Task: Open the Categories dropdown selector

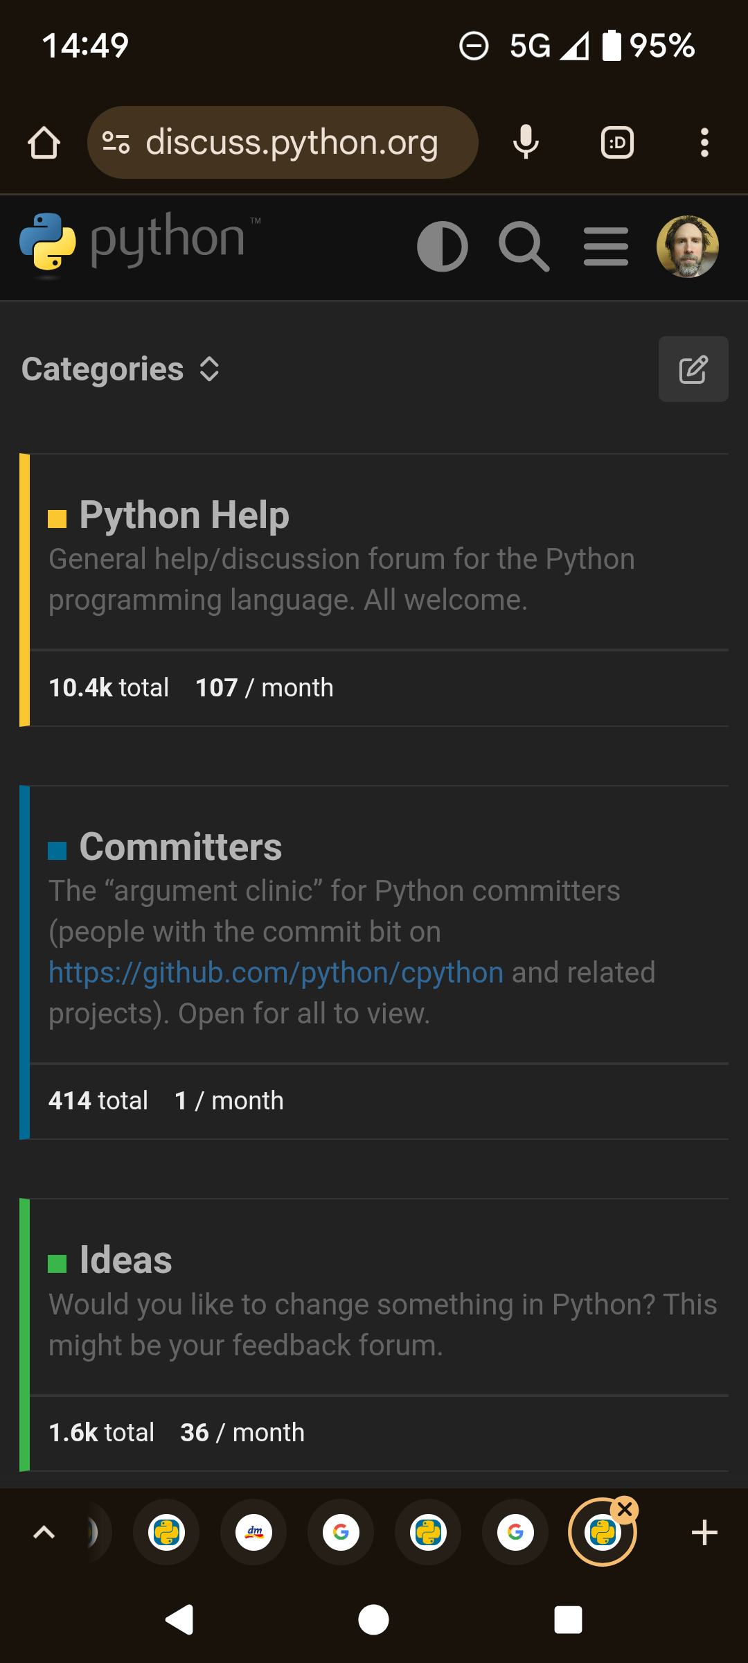Action: pyautogui.click(x=121, y=369)
